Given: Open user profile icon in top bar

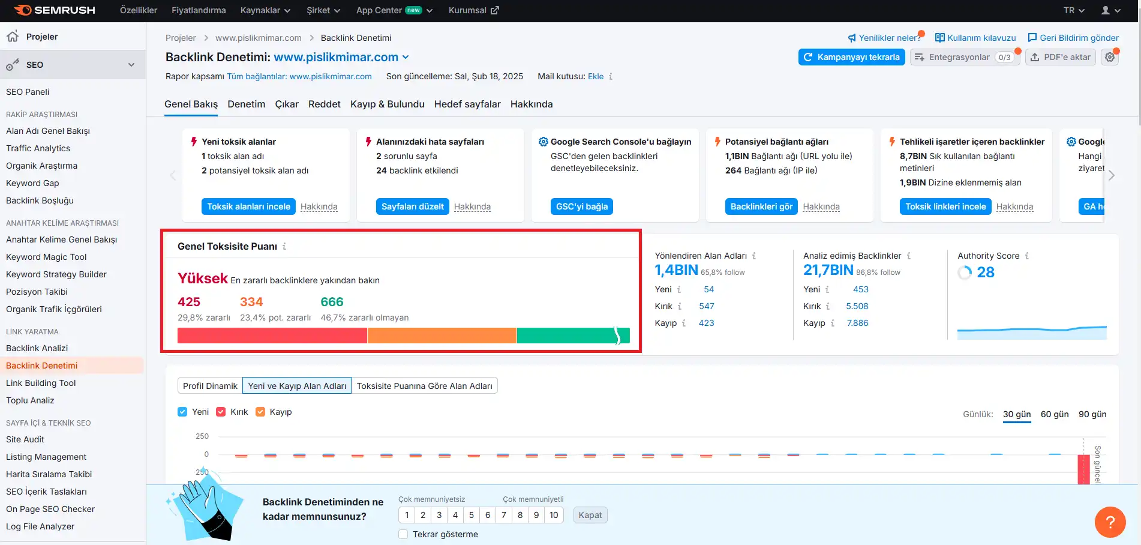Looking at the screenshot, I should click(1110, 10).
